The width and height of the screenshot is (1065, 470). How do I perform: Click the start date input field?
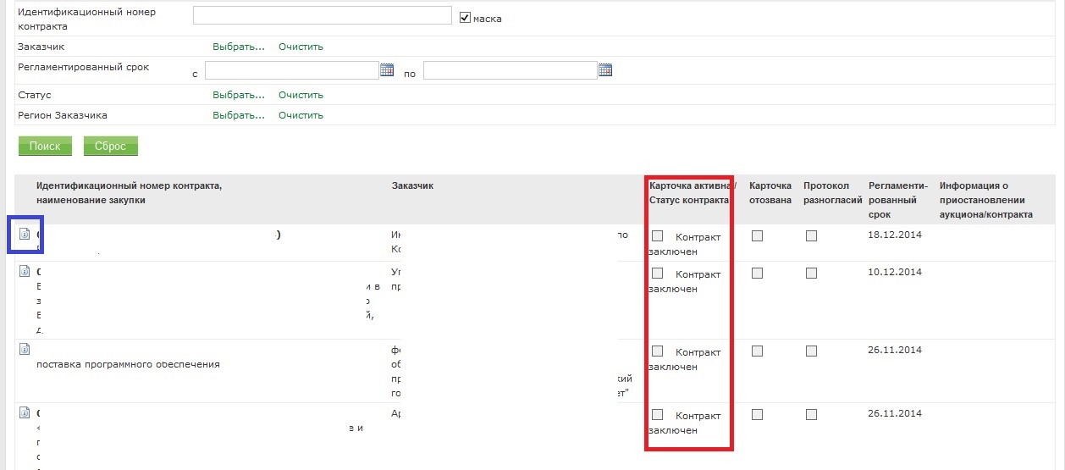291,70
